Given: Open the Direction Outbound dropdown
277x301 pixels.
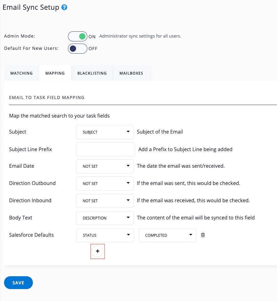Looking at the screenshot, I should point(105,183).
